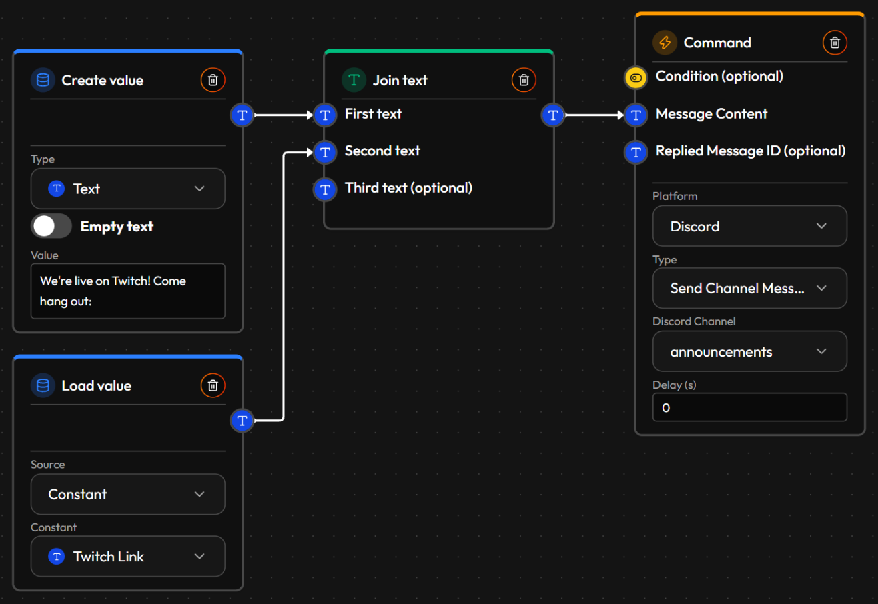The height and width of the screenshot is (604, 878).
Task: Open the Source dropdown showing Constant
Action: coord(128,494)
